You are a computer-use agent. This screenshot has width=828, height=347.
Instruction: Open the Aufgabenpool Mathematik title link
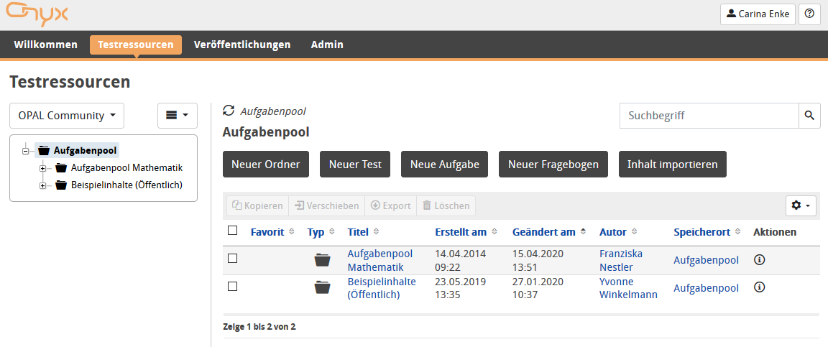tap(380, 260)
